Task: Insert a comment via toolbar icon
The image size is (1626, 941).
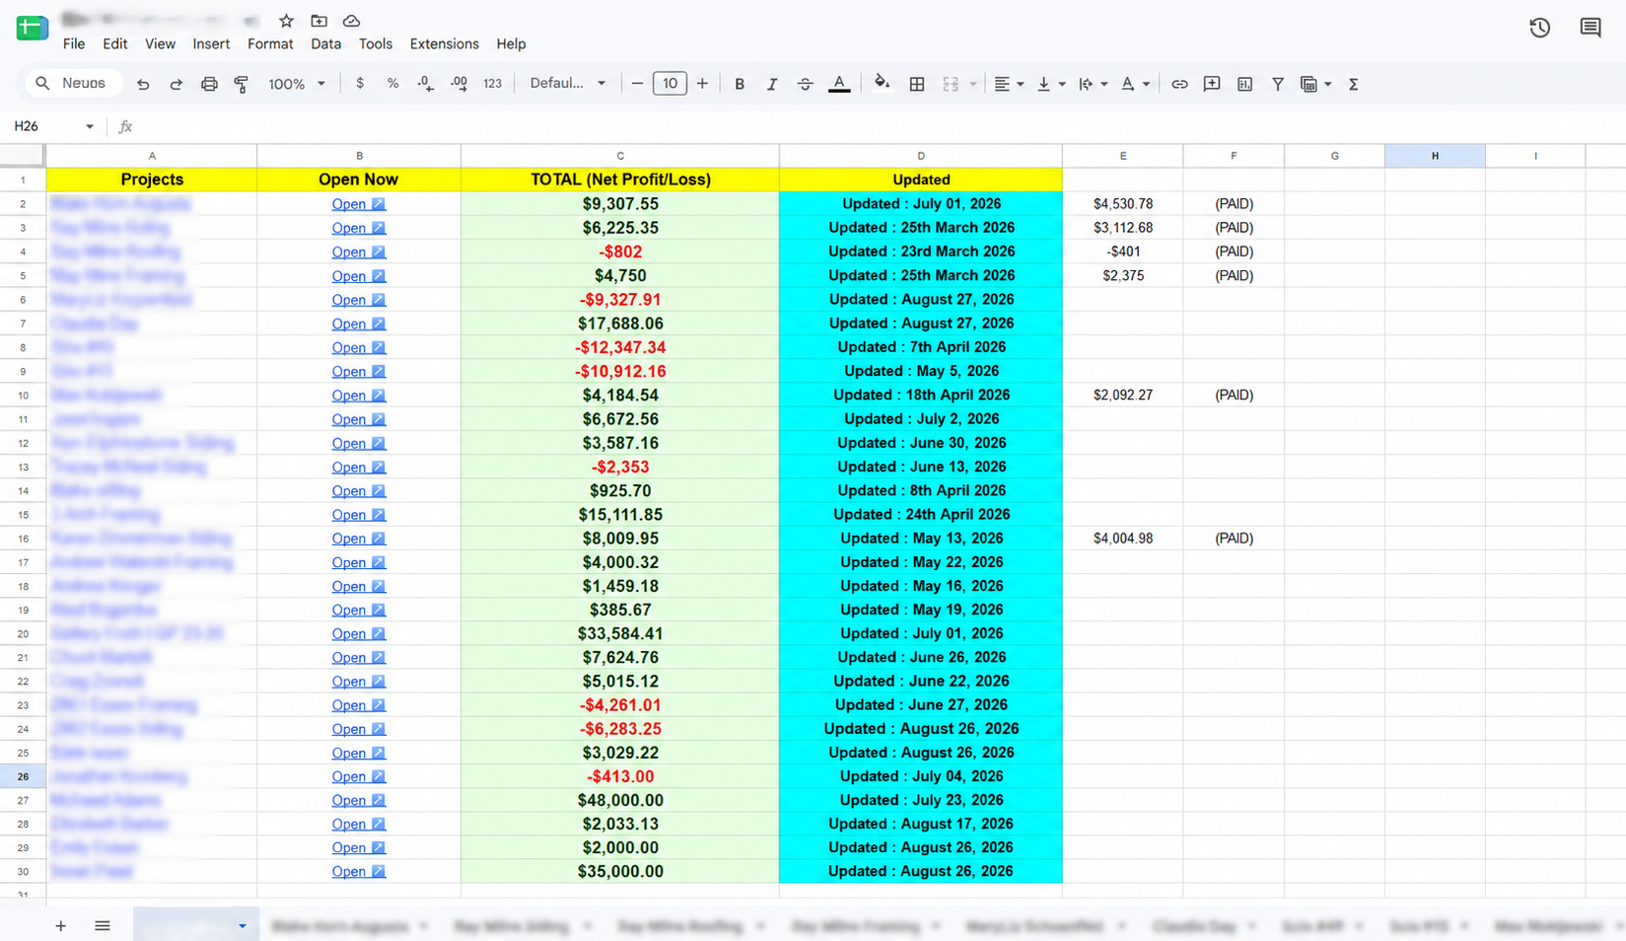Action: pos(1212,84)
